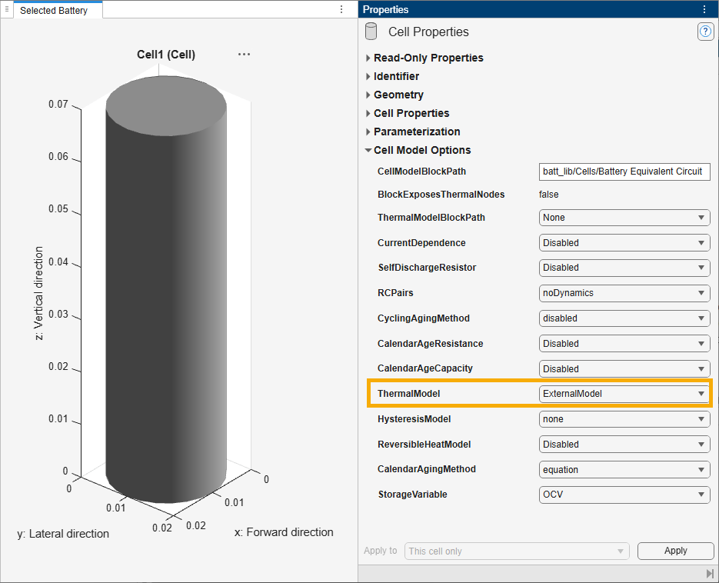Click the ellipsis next to Cell1 (Cell)
Viewport: 719px width, 583px height.
click(x=244, y=54)
